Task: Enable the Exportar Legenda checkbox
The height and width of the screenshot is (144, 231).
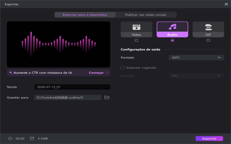Action: 122,68
